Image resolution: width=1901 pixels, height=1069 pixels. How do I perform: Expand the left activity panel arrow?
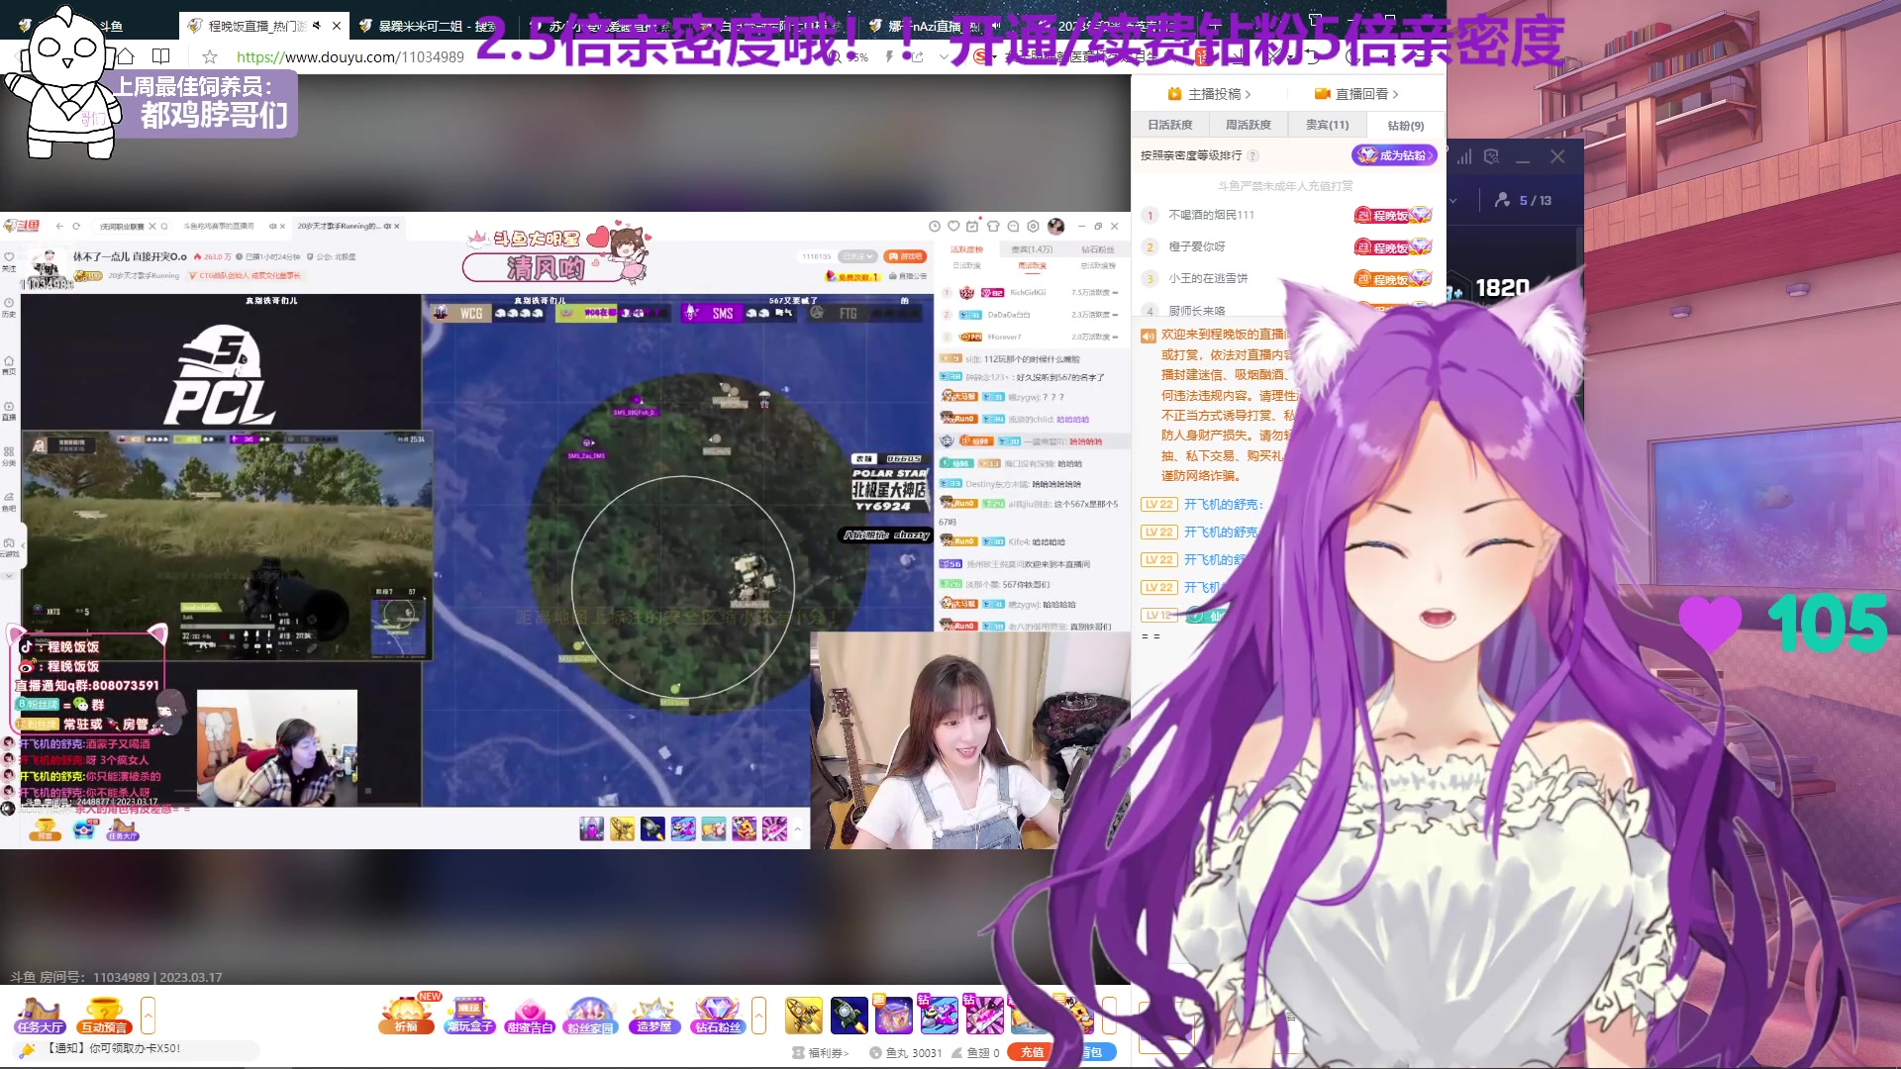(x=148, y=1016)
